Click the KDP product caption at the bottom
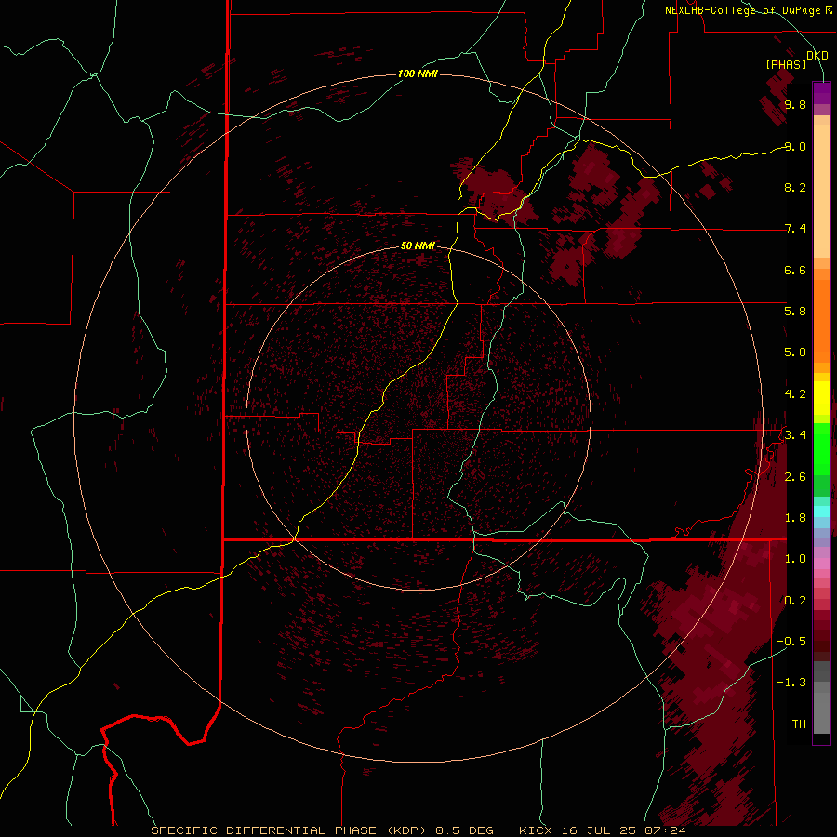The height and width of the screenshot is (837, 837). pos(418,830)
